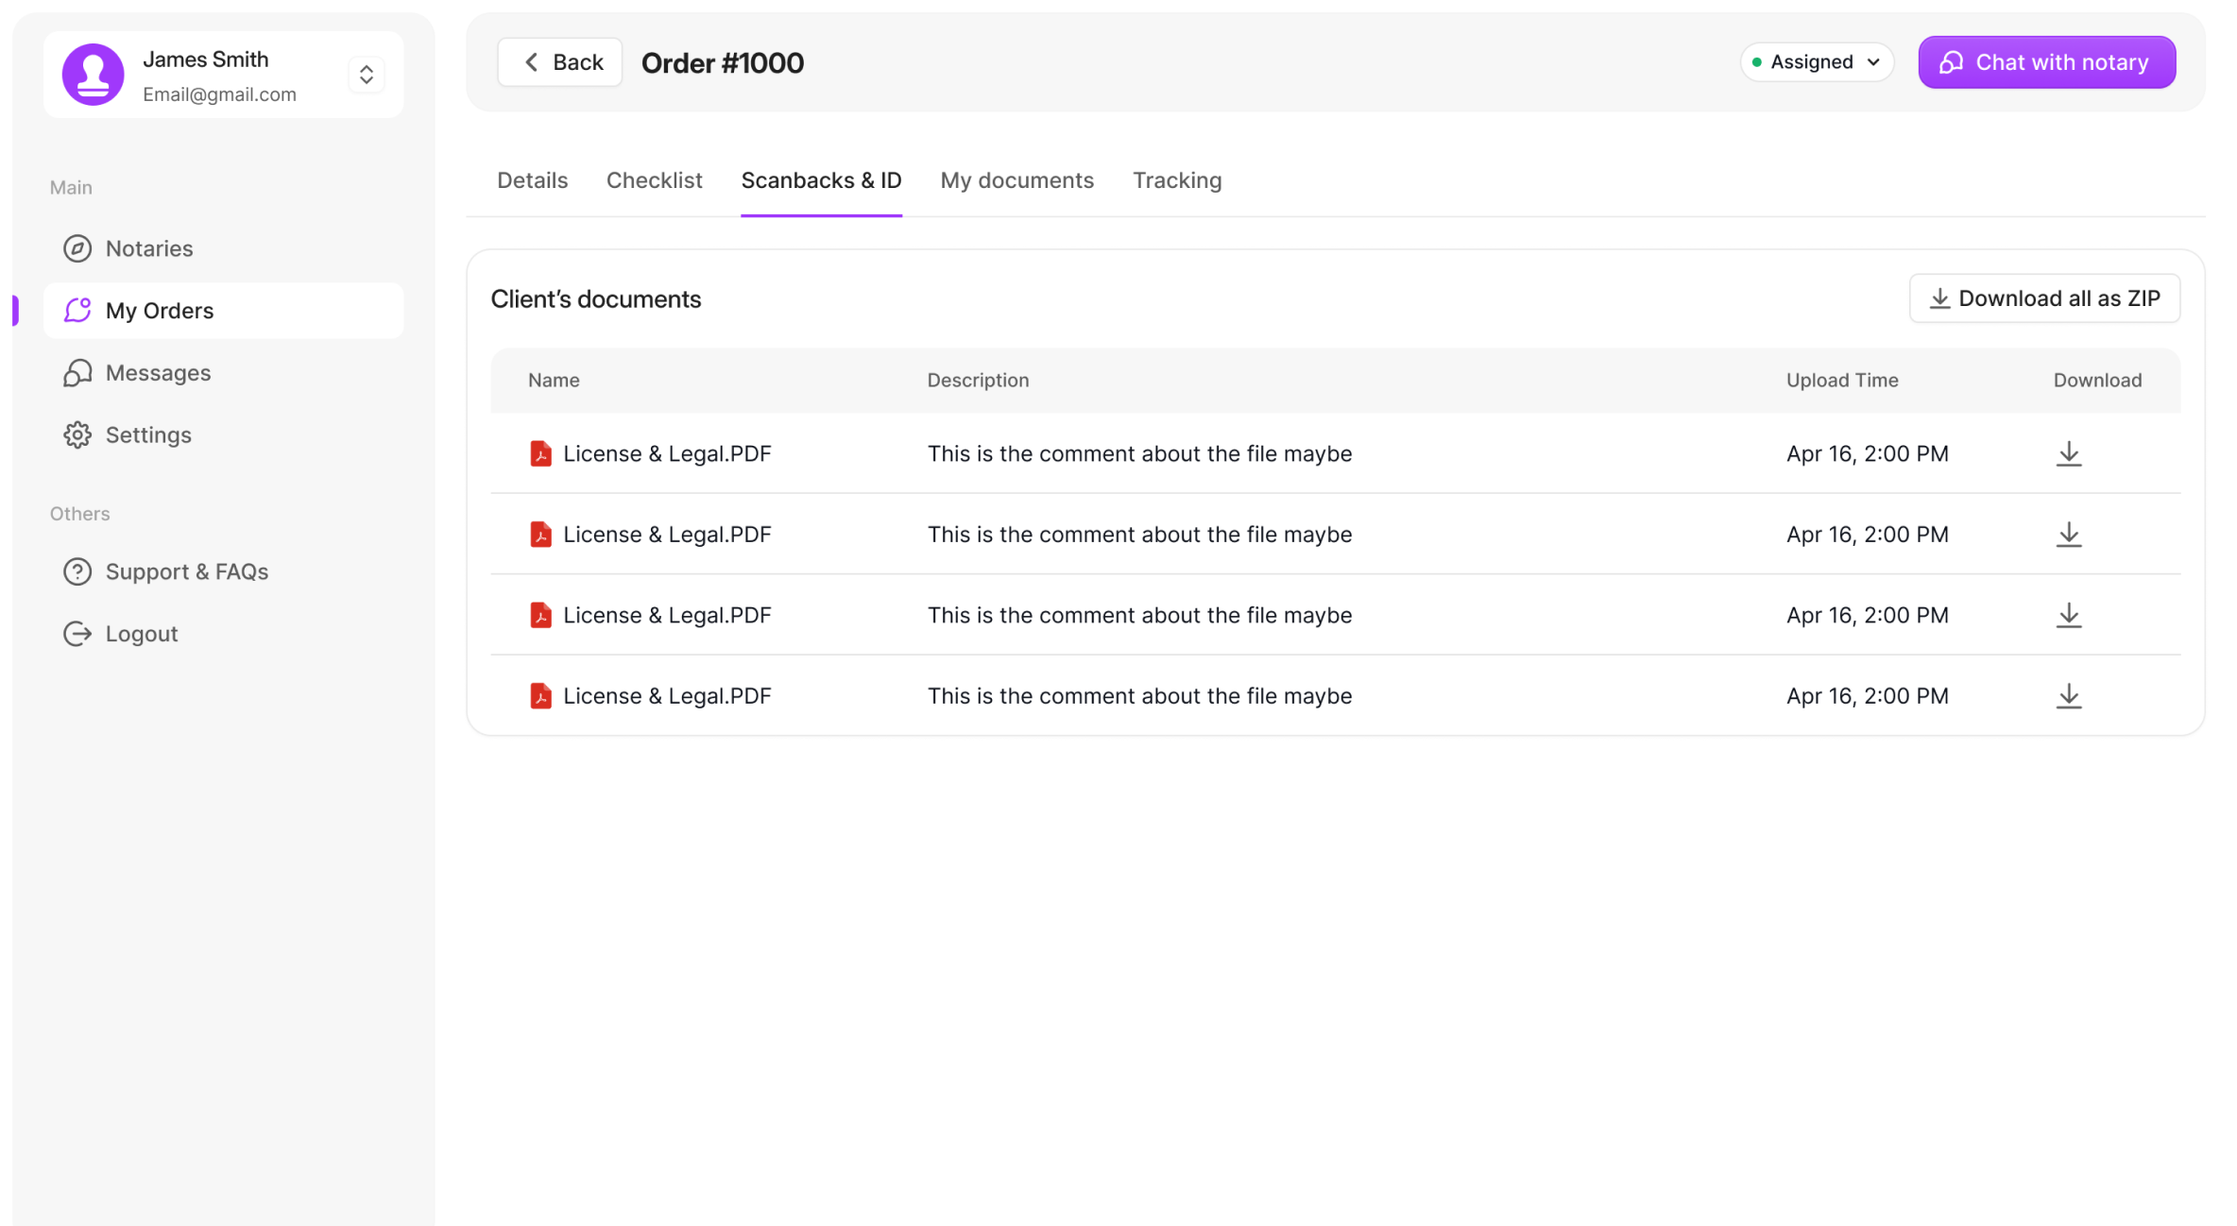Open the Tracking tab
The image size is (2237, 1226).
pos(1176,180)
